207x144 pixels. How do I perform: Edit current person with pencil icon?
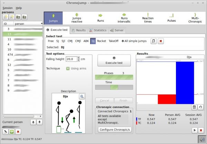click(6, 132)
